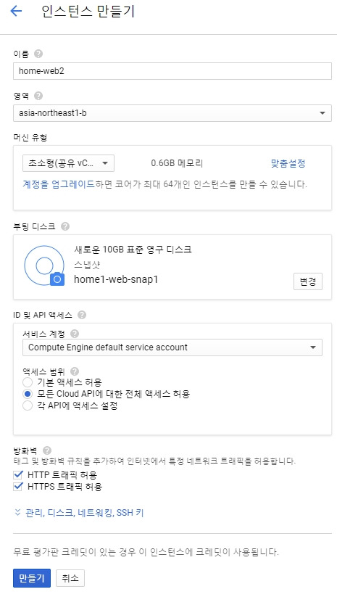Open help icon next to 영역 label
Screen dimensions: 337x597
pos(38,96)
